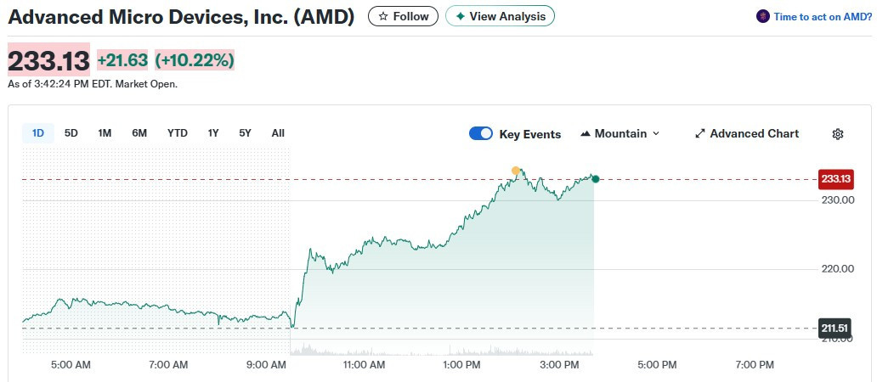
Task: Click the red 233.13 price label
Action: [x=835, y=178]
